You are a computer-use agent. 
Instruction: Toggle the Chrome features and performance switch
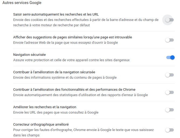point(169,92)
